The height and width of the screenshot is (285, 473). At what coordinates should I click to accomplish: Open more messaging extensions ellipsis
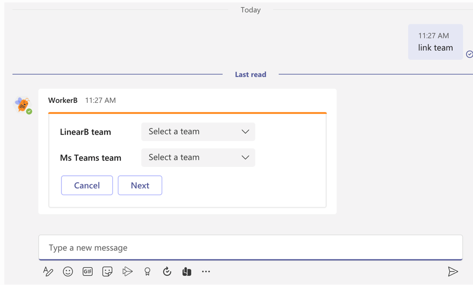(x=206, y=271)
